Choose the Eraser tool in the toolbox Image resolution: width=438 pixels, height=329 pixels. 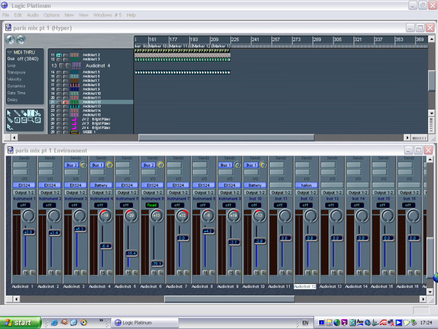[x=25, y=113]
